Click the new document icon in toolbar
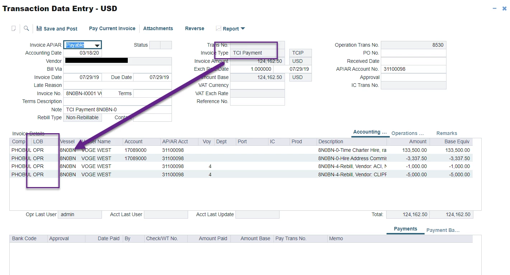 click(14, 29)
